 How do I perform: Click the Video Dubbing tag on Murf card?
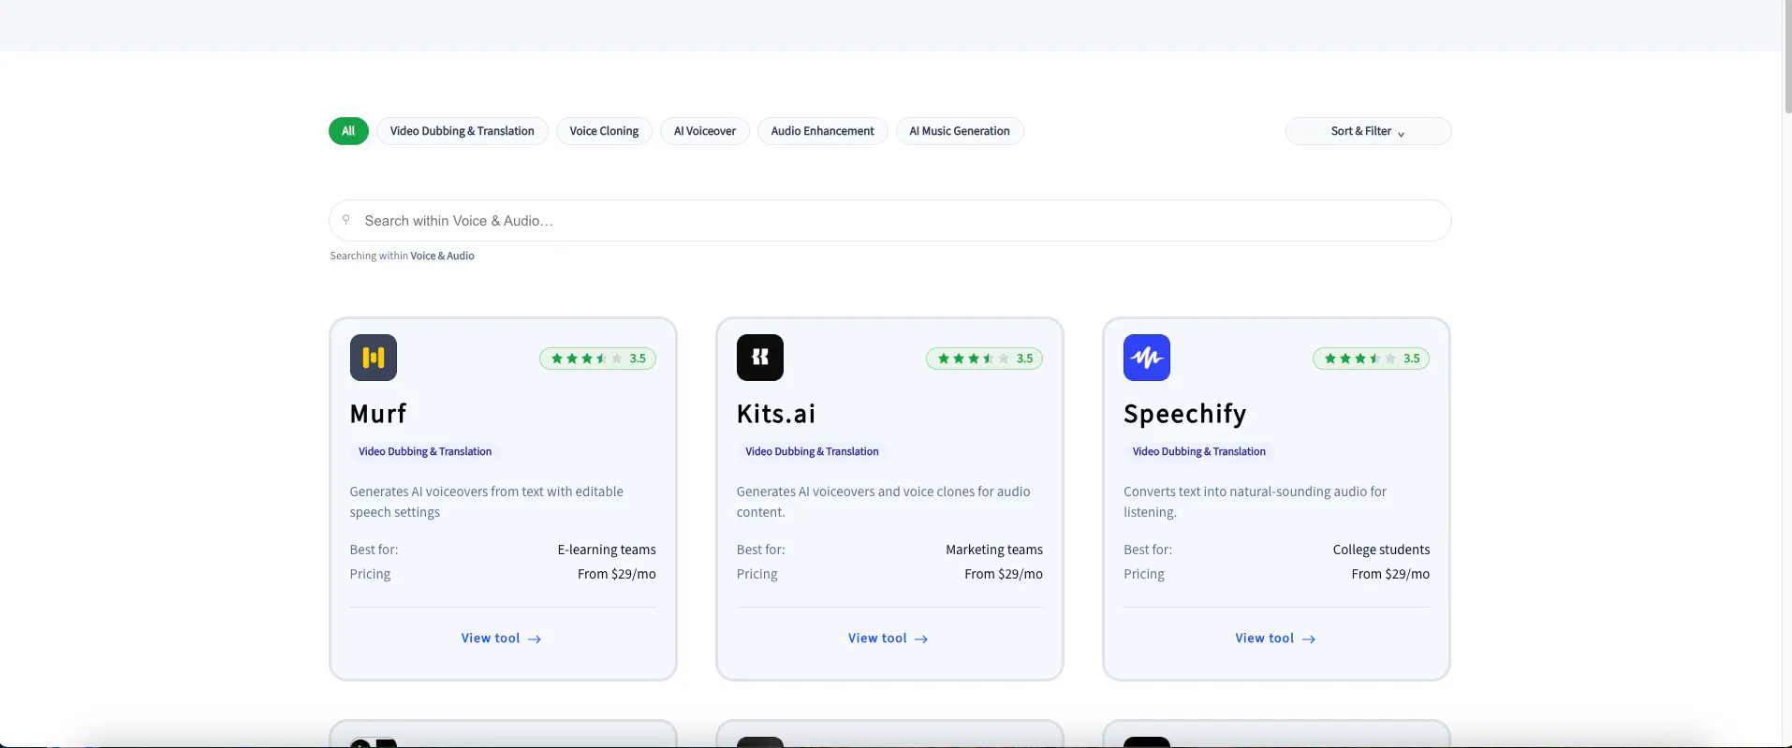coord(425,451)
